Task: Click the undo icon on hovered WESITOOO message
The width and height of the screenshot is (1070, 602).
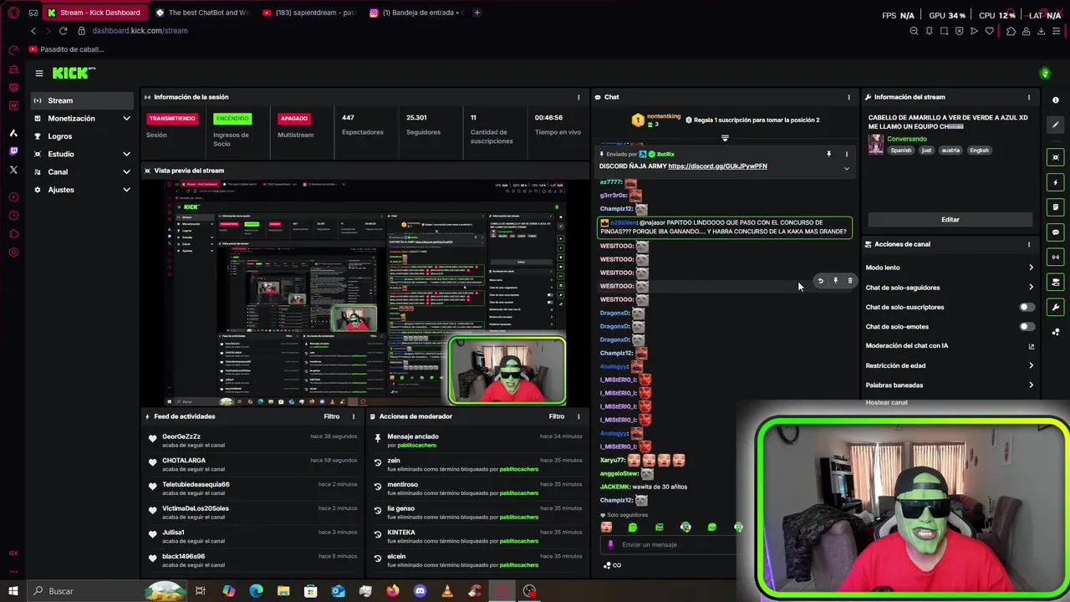Action: pos(820,281)
